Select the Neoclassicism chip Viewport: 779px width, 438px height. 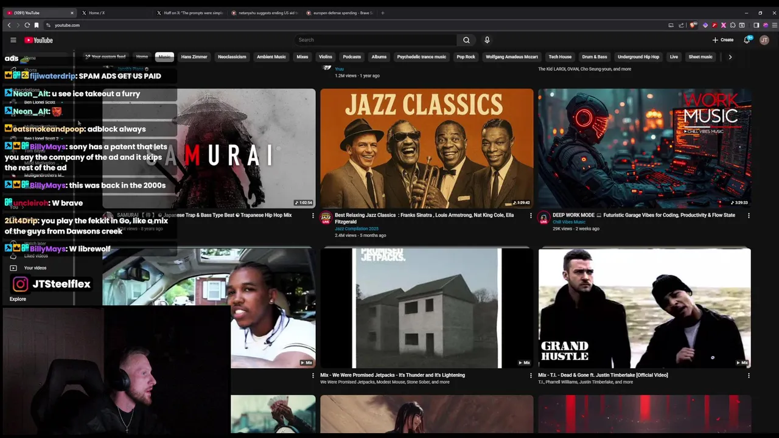click(232, 57)
